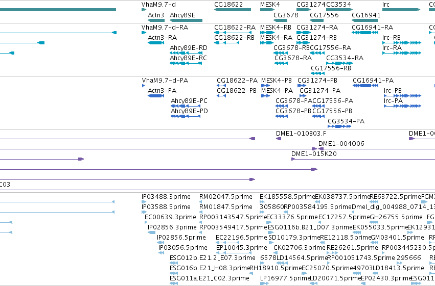Click transcript CG31274-RA label
This screenshot has width=435, height=286.
tap(317, 28)
